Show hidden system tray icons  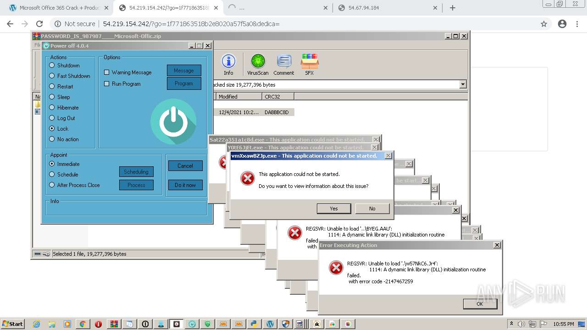coord(512,324)
